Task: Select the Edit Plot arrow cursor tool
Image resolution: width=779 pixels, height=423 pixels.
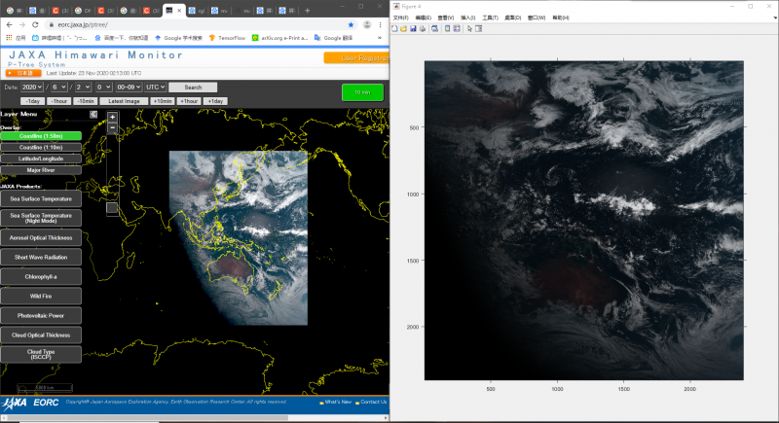Action: [x=469, y=28]
